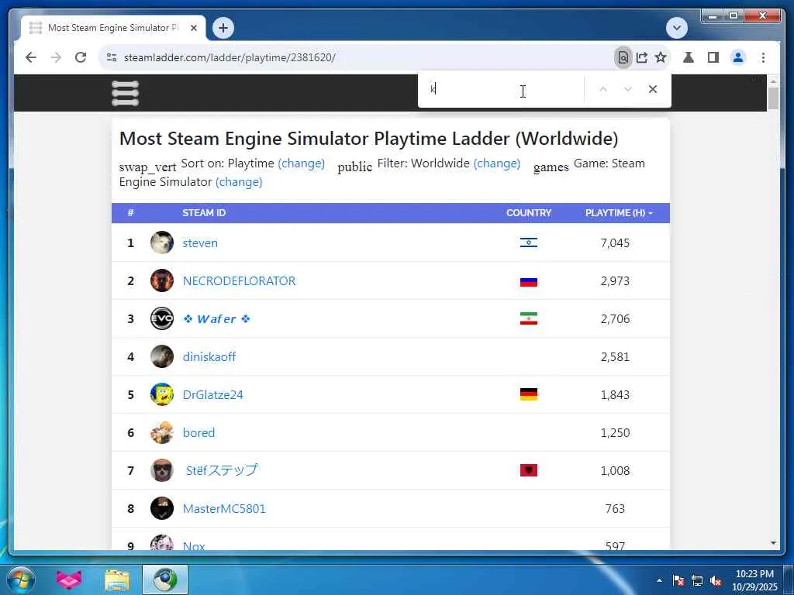Click Wafer's EVO avatar
Viewport: 794px width, 595px height.
(x=162, y=318)
